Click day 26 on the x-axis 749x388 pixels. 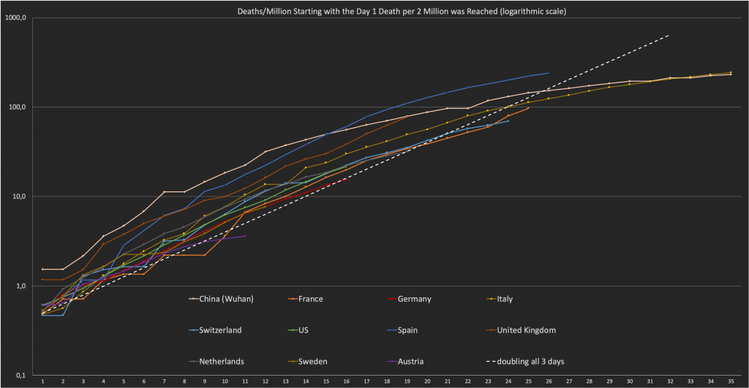coord(548,381)
